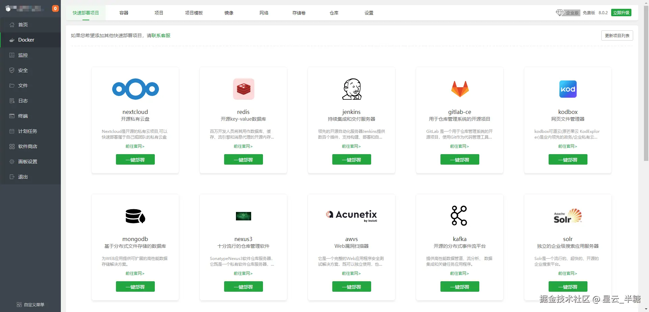This screenshot has height=312, width=649.
Task: Open the 项目 tab
Action: [159, 13]
